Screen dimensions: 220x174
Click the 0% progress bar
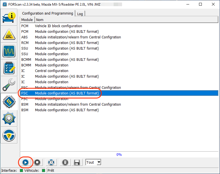(x=119, y=154)
